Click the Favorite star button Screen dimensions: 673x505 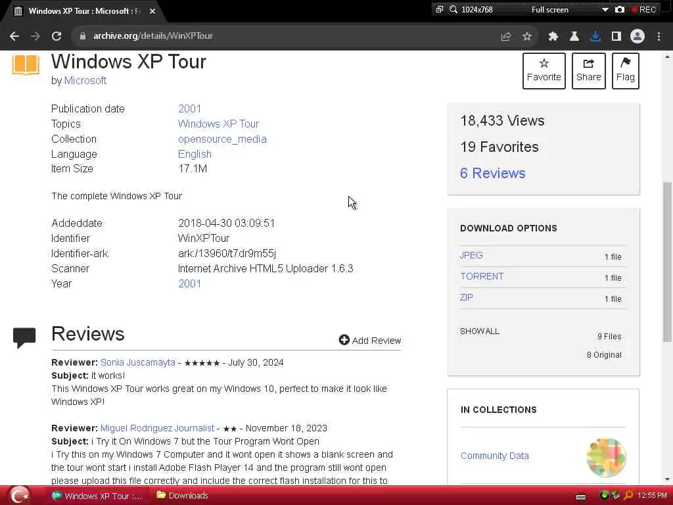[544, 71]
